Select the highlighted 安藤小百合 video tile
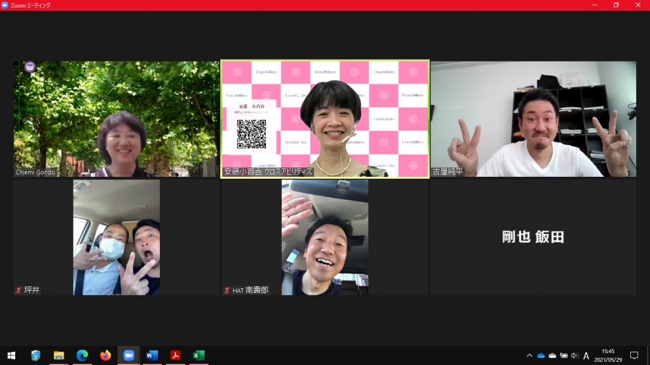Viewport: 650px width, 365px height. 325,118
